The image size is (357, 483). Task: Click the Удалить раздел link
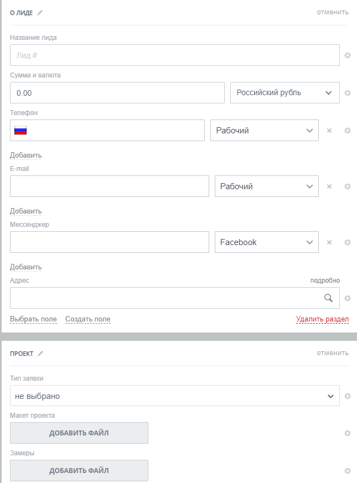(x=322, y=319)
